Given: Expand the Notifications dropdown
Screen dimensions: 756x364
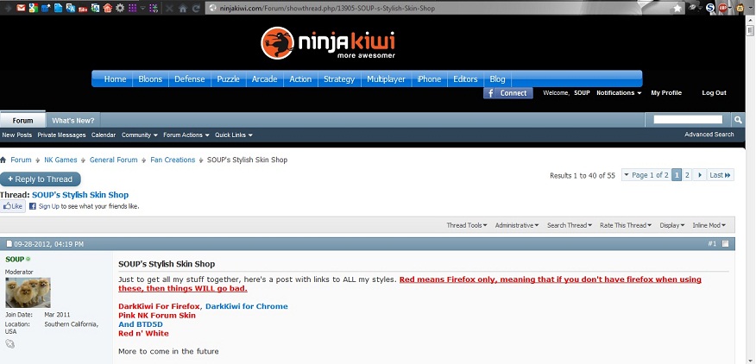Looking at the screenshot, I should (619, 92).
